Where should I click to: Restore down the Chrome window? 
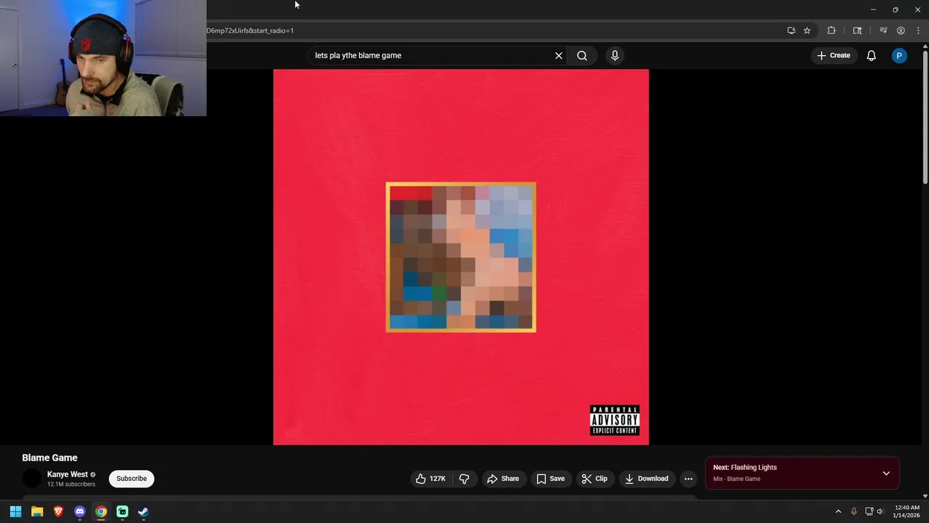[895, 9]
